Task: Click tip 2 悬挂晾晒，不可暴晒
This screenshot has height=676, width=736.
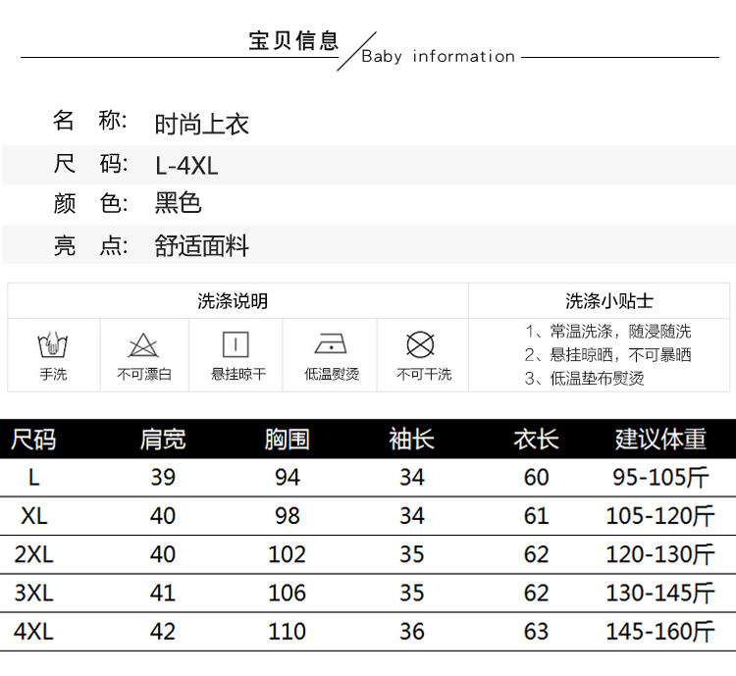Action: pos(607,355)
